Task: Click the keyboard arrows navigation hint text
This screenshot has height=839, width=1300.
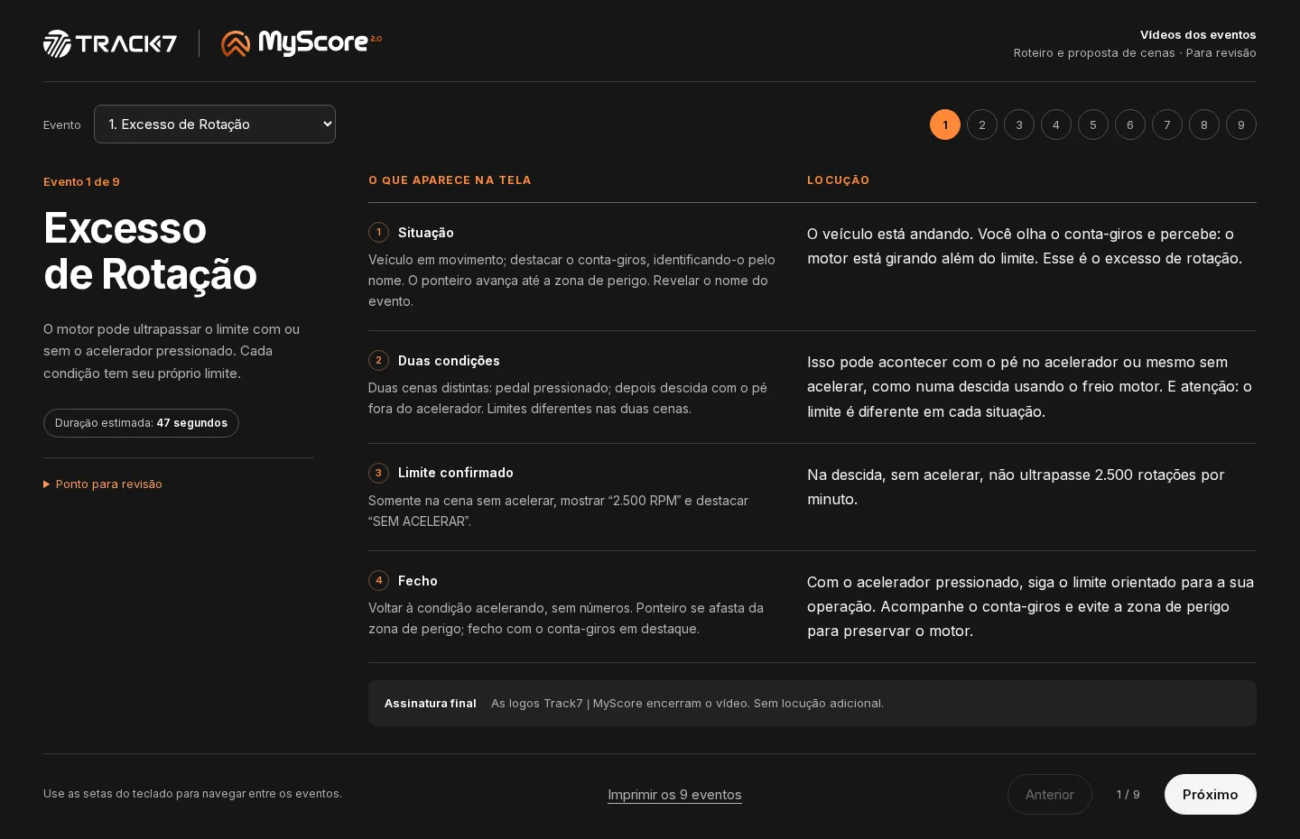Action: point(192,794)
